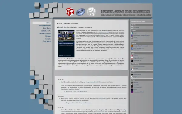This screenshot has width=182, height=114.
Task: Open Inhalt / ToC navigation entry
Action: pyautogui.click(x=46, y=31)
